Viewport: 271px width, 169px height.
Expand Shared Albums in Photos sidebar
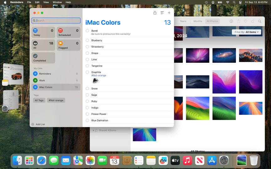(93, 131)
